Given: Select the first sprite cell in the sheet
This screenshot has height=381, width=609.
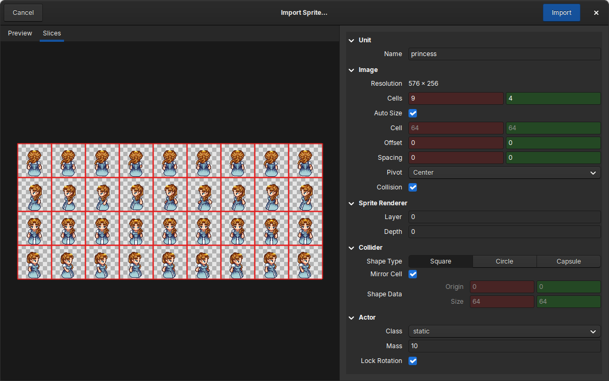Looking at the screenshot, I should pyautogui.click(x=34, y=161).
